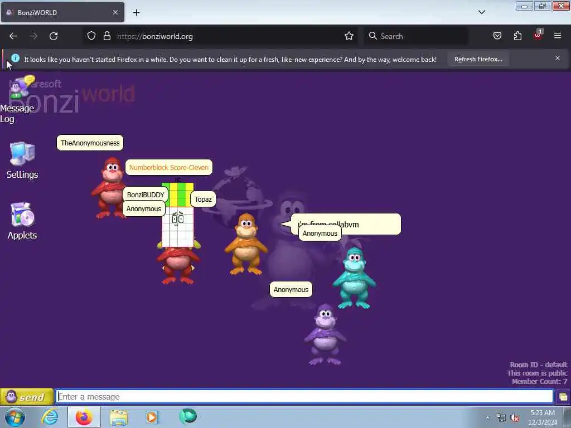
Task: Open the Message Log icon
Action: 18,100
